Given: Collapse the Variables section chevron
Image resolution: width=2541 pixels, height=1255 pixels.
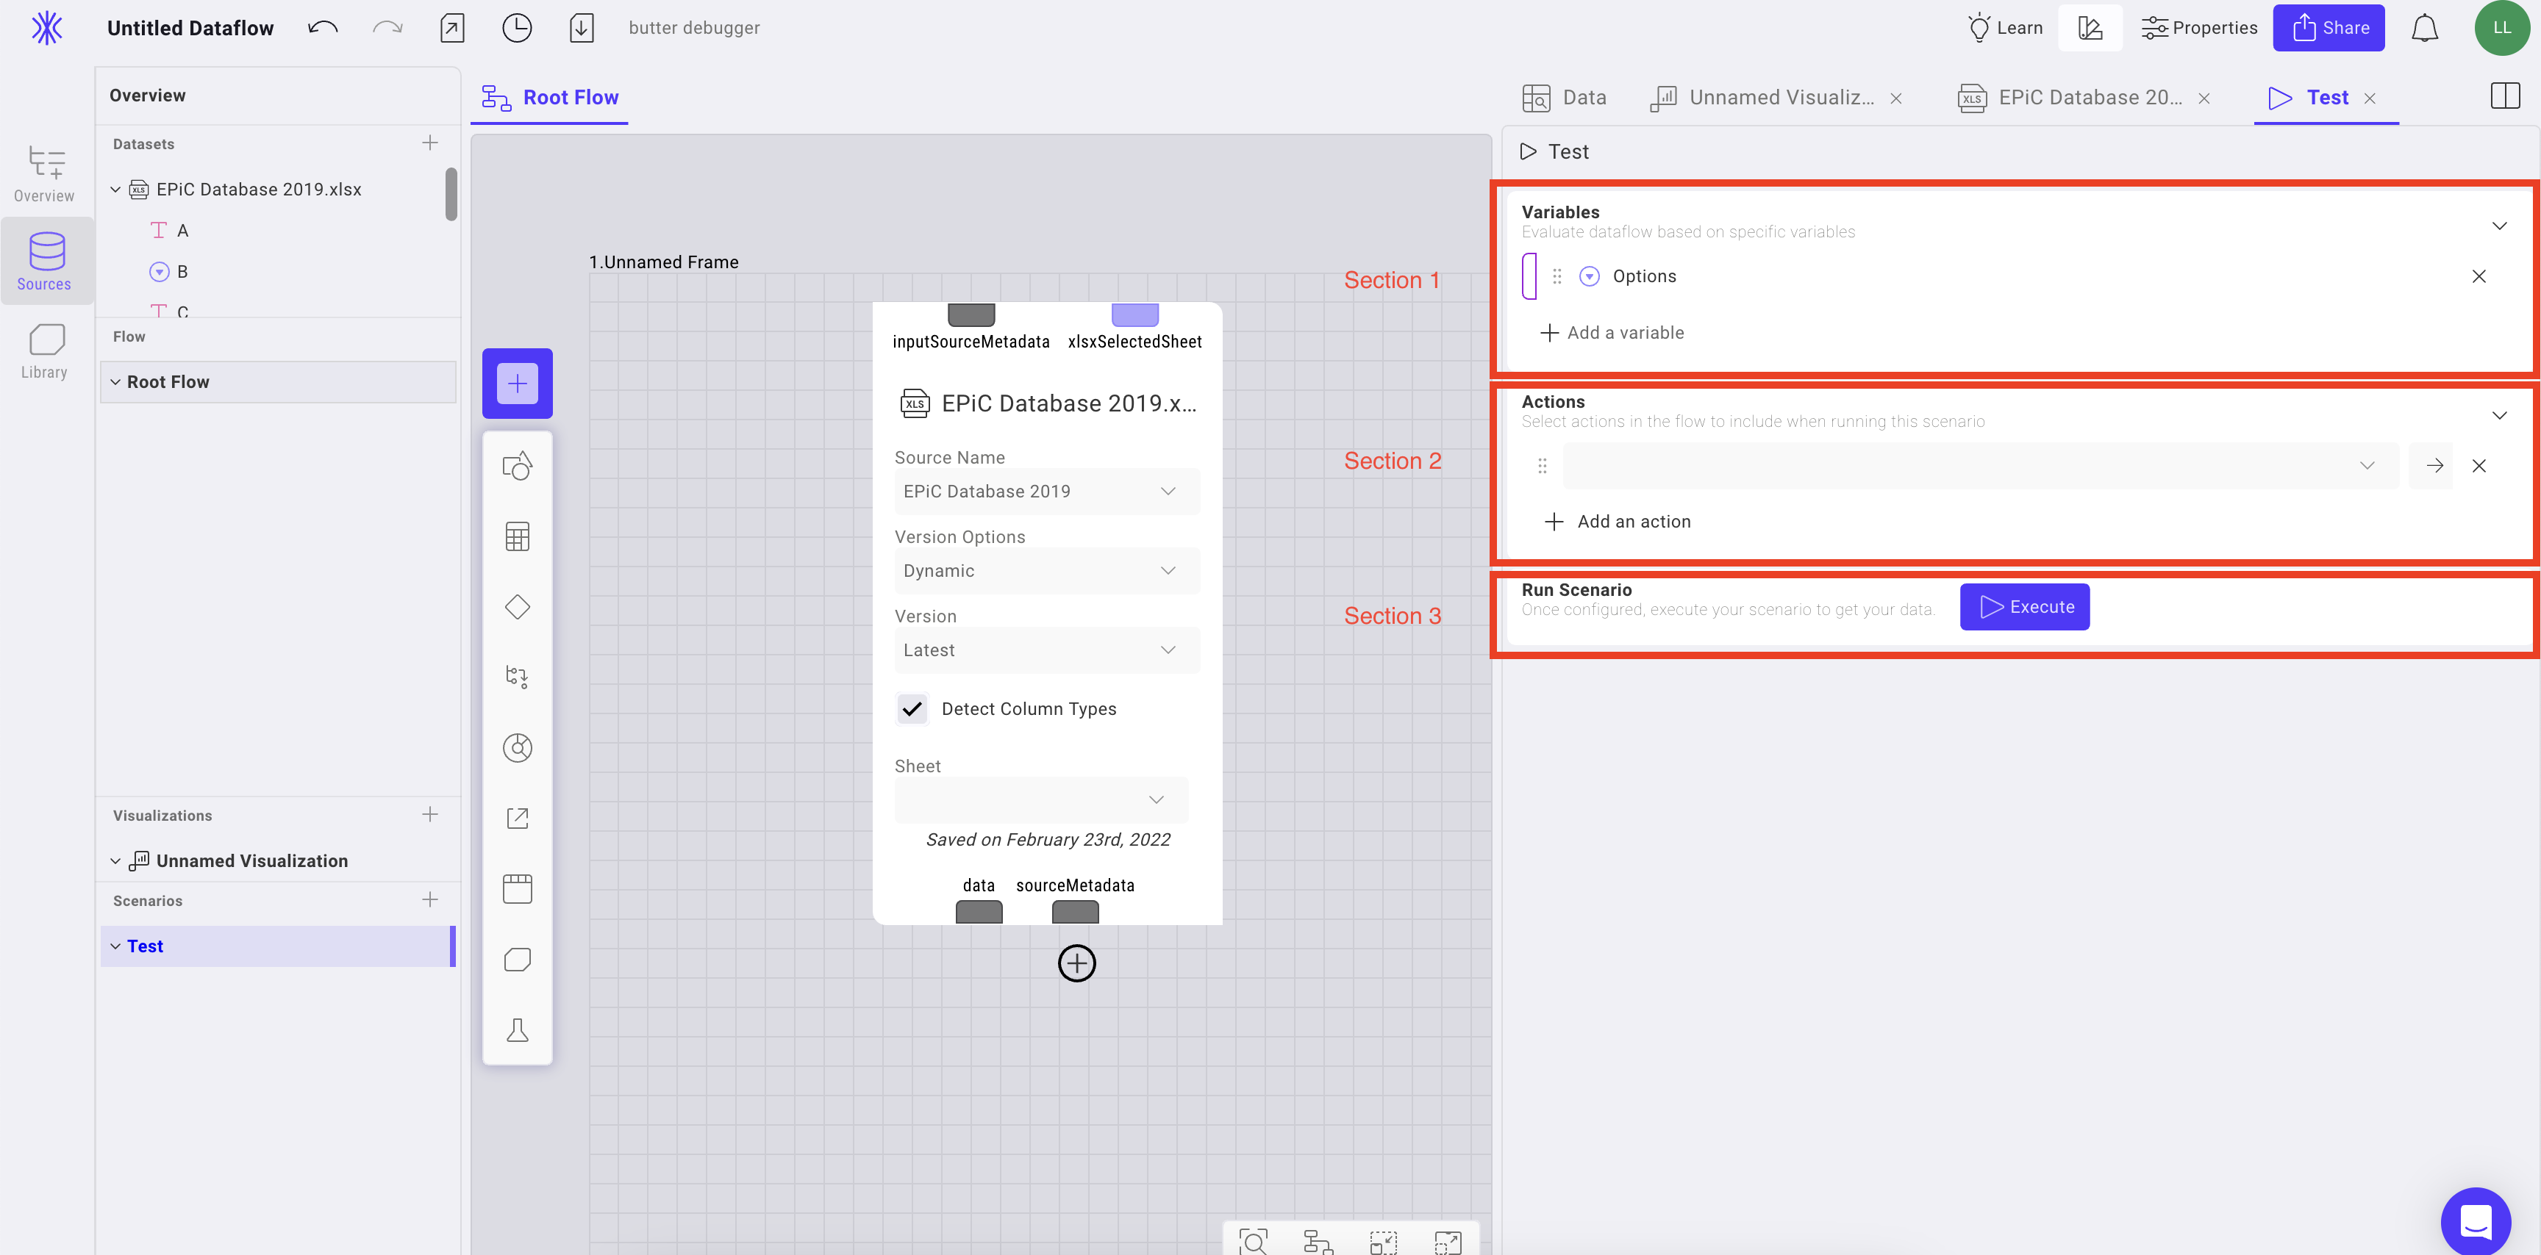Looking at the screenshot, I should pyautogui.click(x=2498, y=225).
